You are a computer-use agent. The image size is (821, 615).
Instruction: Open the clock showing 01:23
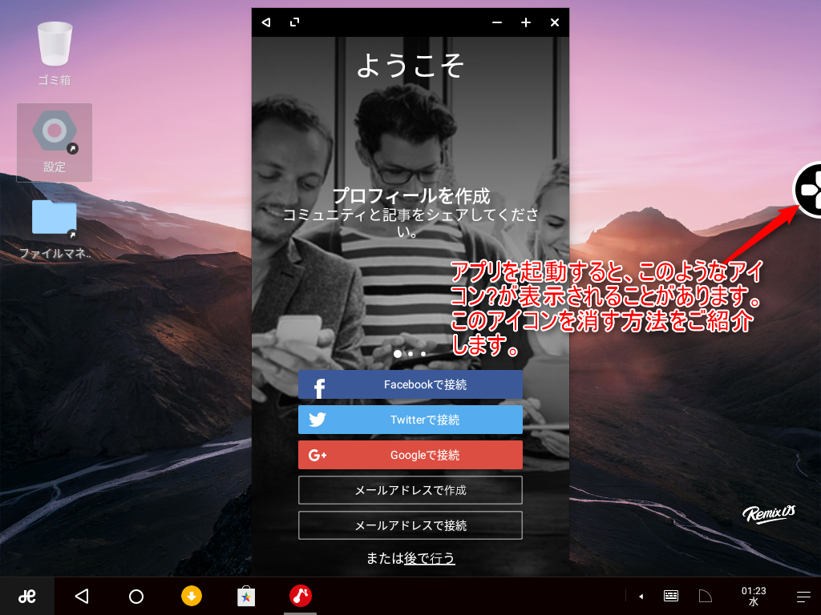point(754,596)
